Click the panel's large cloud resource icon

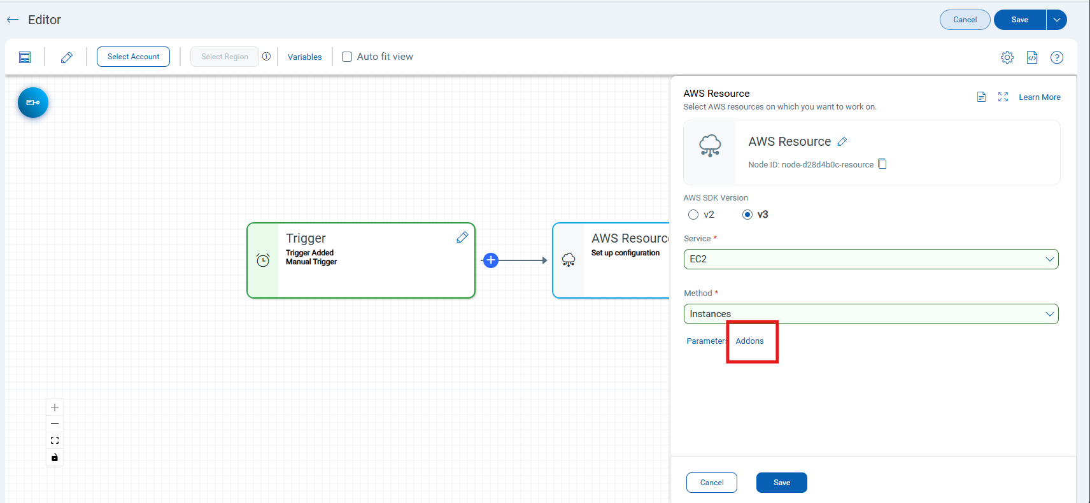[x=710, y=146]
